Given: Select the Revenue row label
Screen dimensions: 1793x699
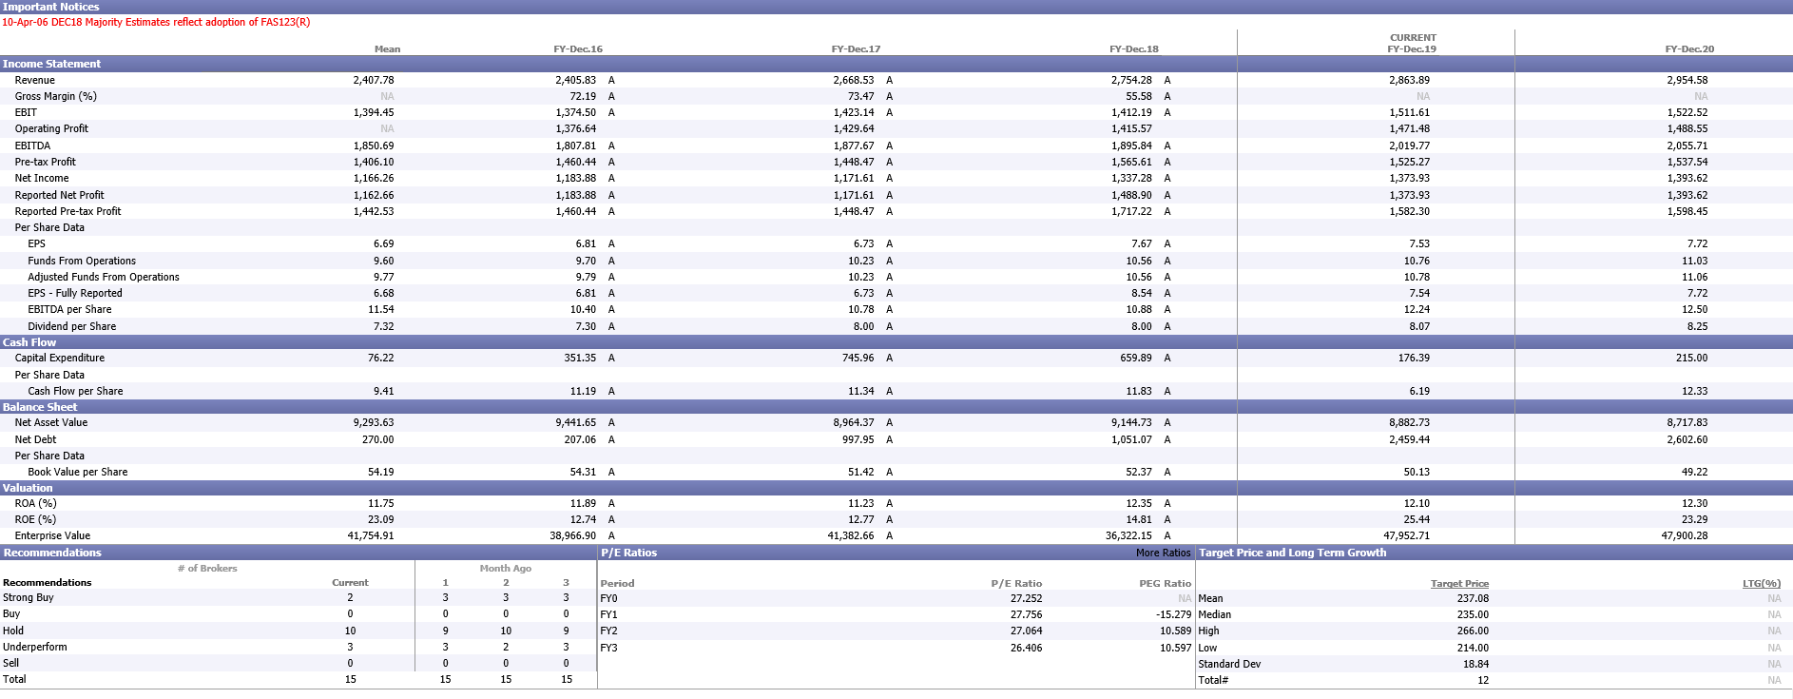Looking at the screenshot, I should [35, 80].
